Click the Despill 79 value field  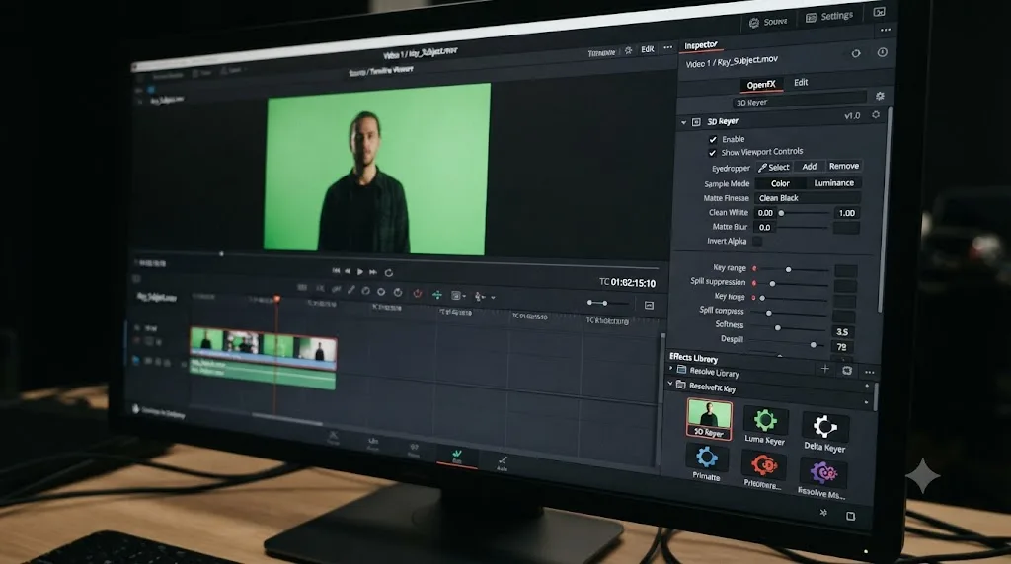842,347
